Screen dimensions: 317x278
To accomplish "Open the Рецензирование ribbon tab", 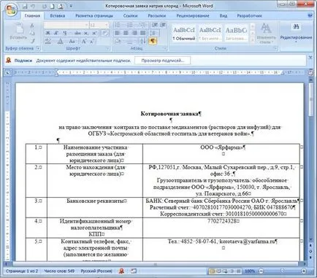I will point(193,16).
